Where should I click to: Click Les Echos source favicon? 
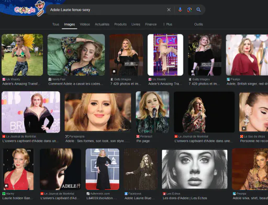coord(164,194)
